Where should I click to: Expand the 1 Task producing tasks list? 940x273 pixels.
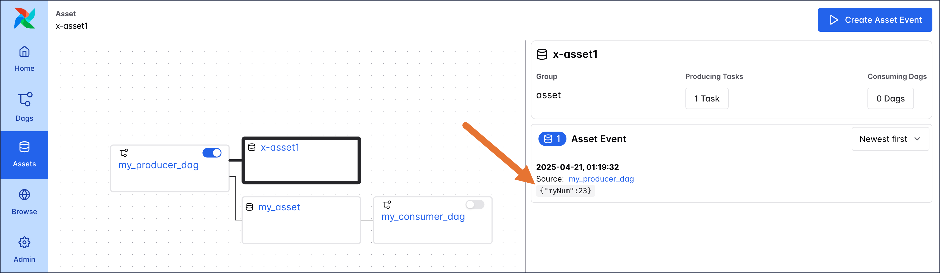707,98
